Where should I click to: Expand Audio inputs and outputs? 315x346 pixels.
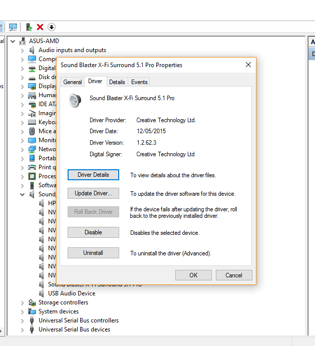(23, 51)
